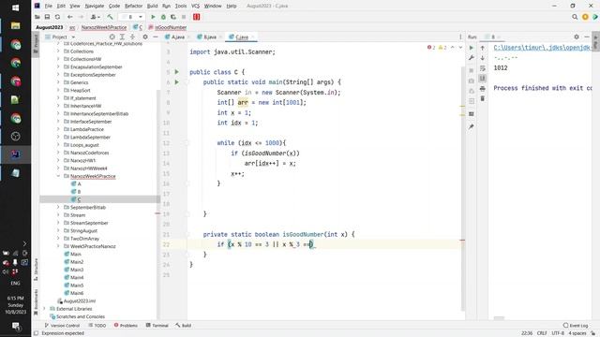This screenshot has height=337, width=600.
Task: Open the Navigate menu
Action: [94, 6]
